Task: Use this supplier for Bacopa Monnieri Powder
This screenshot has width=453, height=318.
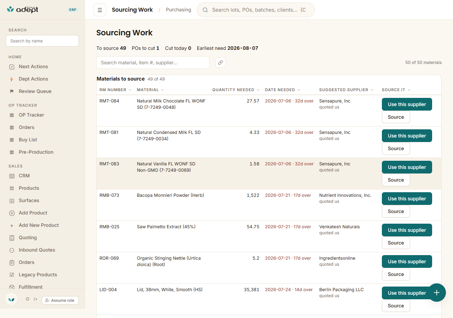Action: 407,199
